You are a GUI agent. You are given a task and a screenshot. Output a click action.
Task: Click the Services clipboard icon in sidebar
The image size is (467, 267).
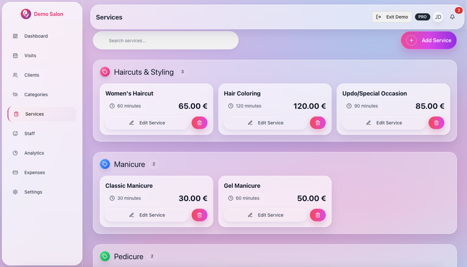click(16, 114)
